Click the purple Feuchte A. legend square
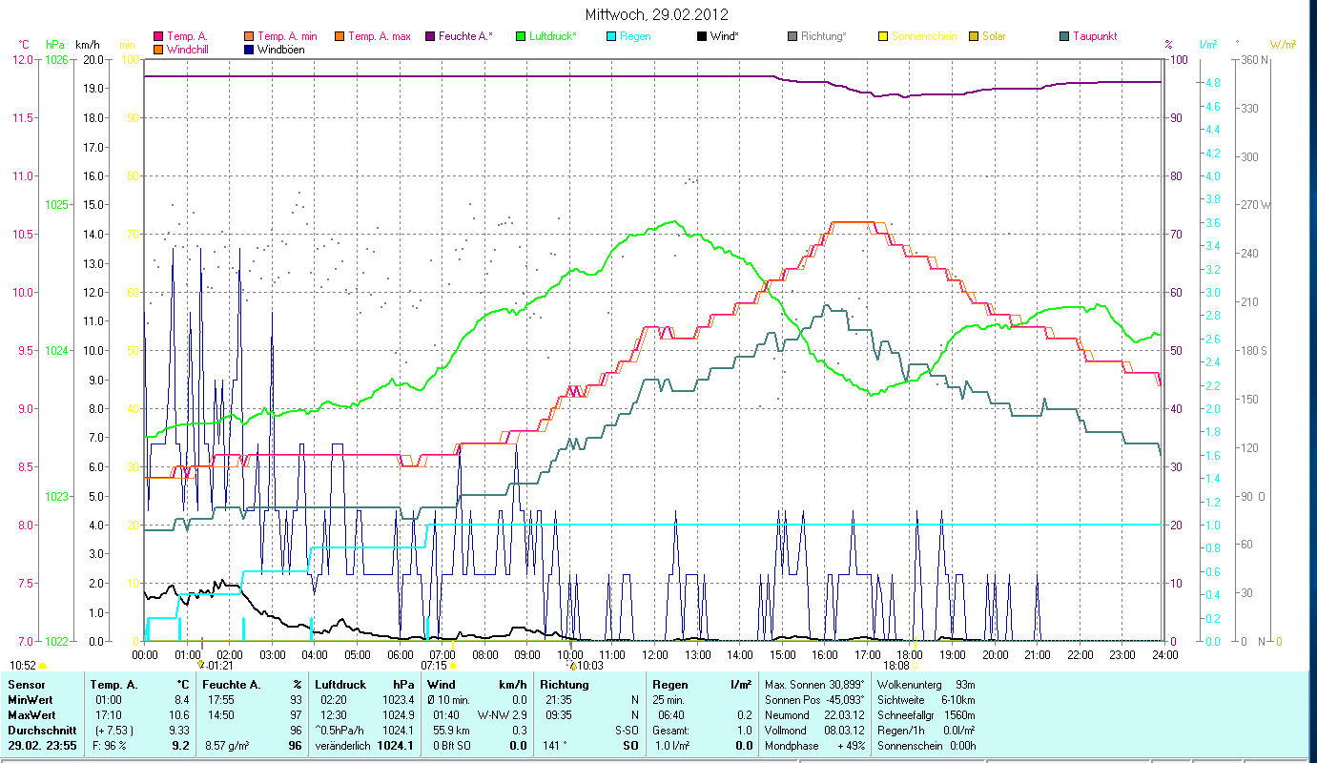This screenshot has height=763, width=1317. pyautogui.click(x=430, y=37)
